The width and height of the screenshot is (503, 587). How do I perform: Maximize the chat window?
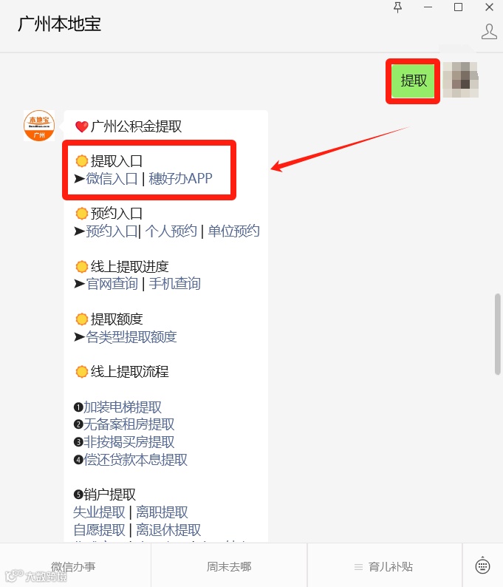point(458,7)
